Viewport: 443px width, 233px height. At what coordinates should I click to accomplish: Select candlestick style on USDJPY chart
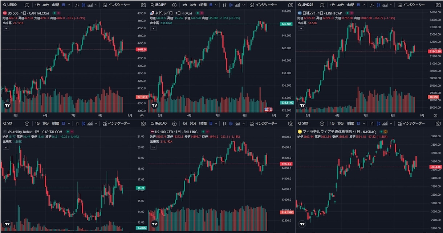pos(231,5)
